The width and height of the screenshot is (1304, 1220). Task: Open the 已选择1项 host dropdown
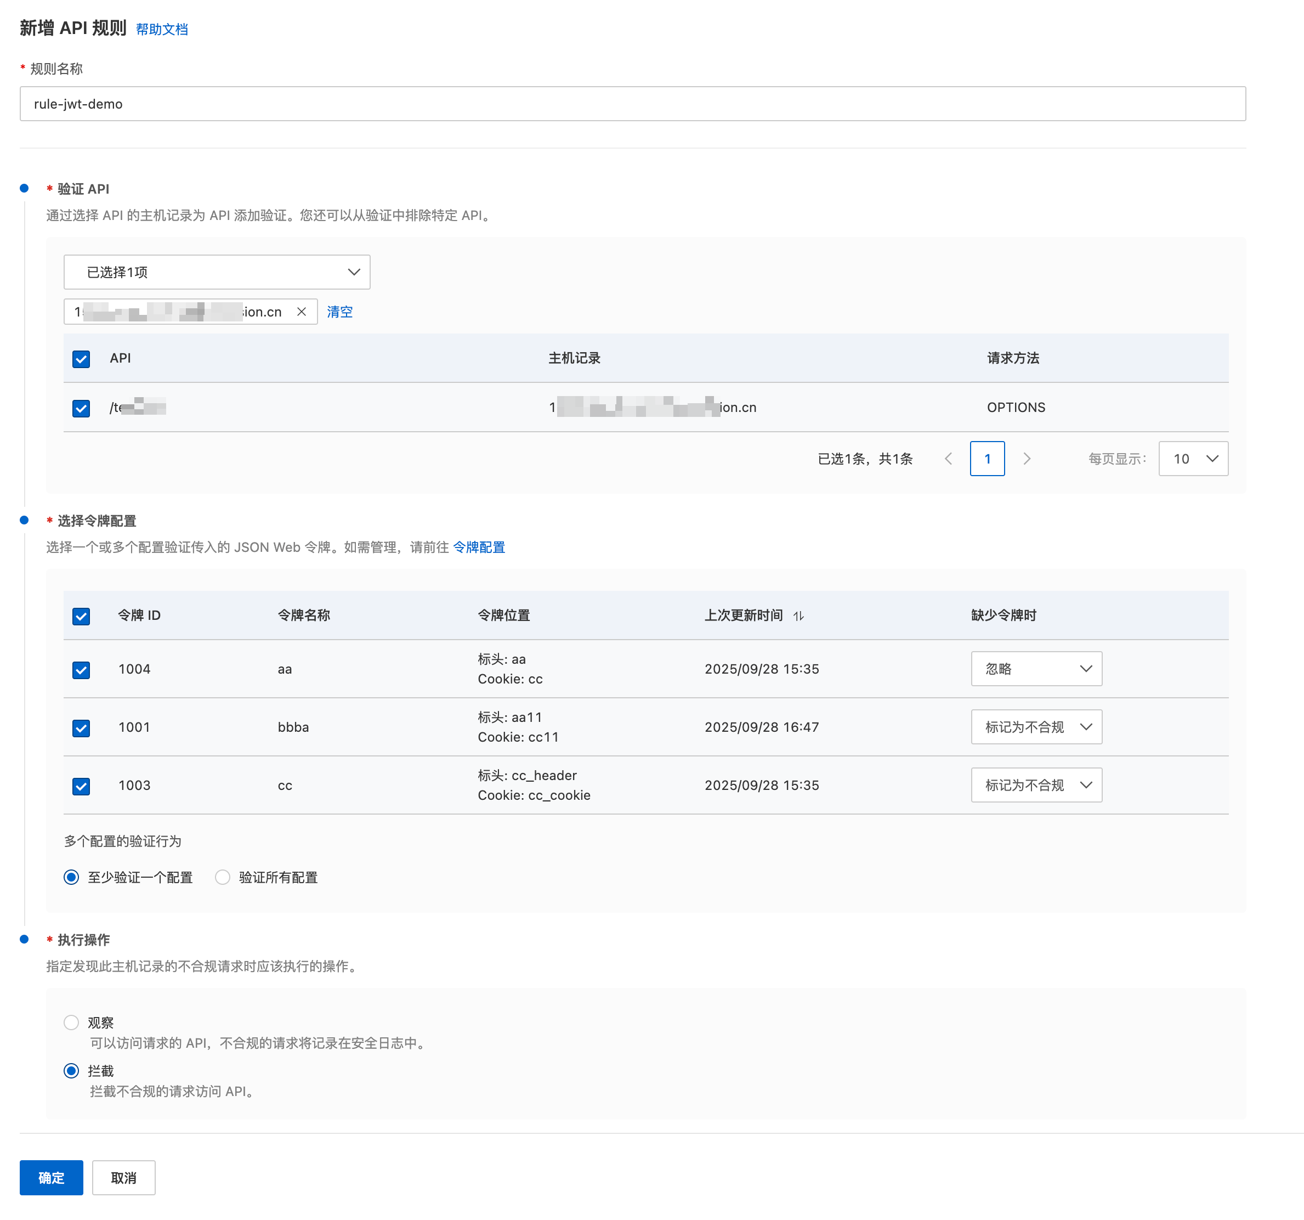217,272
